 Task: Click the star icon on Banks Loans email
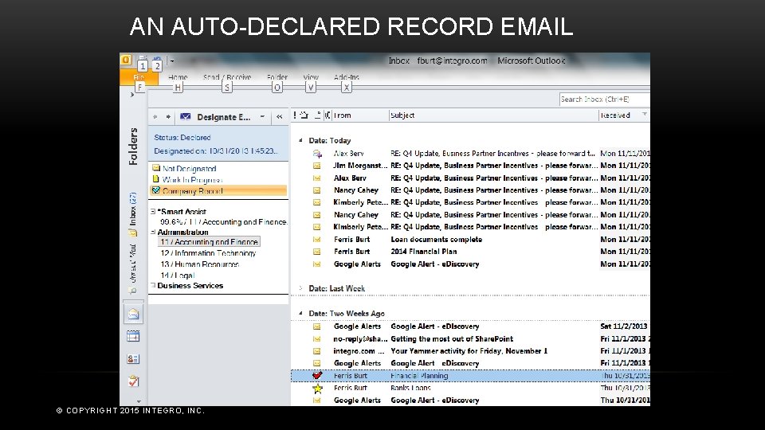point(318,388)
